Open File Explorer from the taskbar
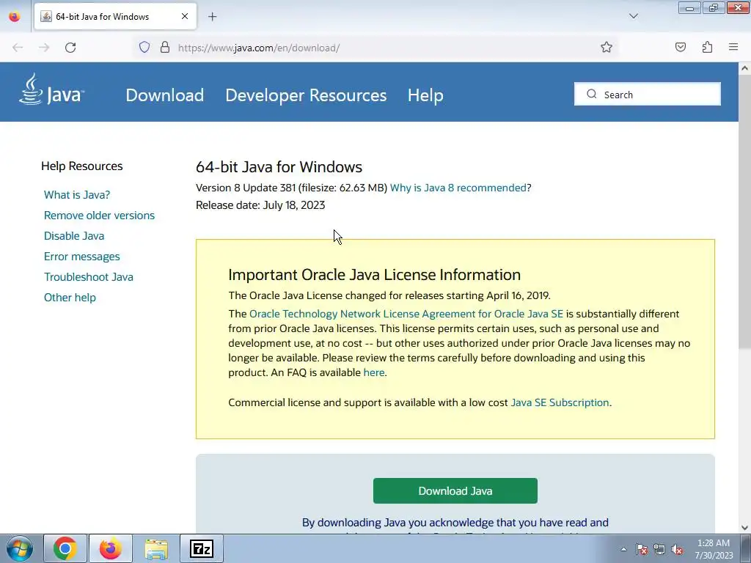This screenshot has width=751, height=563. (x=156, y=548)
